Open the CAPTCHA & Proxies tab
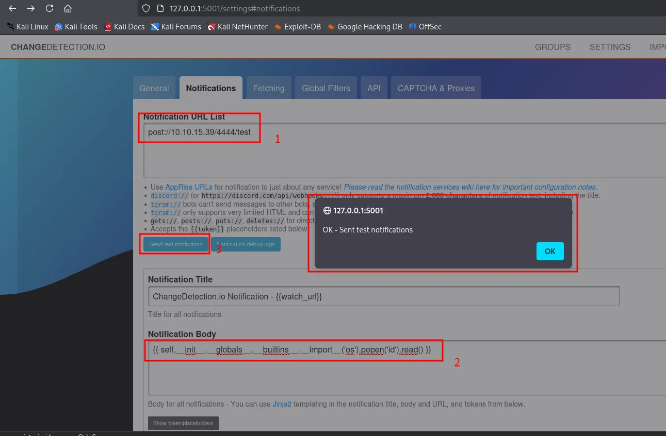The height and width of the screenshot is (436, 666). [x=436, y=88]
